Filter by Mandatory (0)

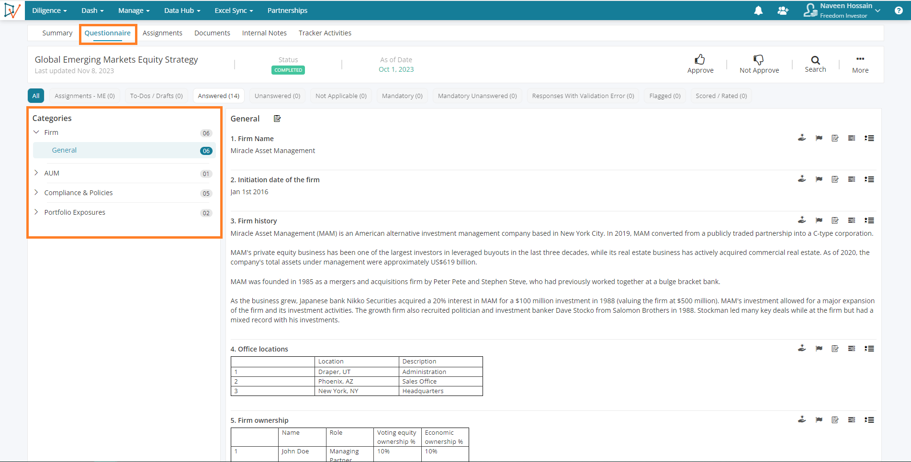point(402,96)
